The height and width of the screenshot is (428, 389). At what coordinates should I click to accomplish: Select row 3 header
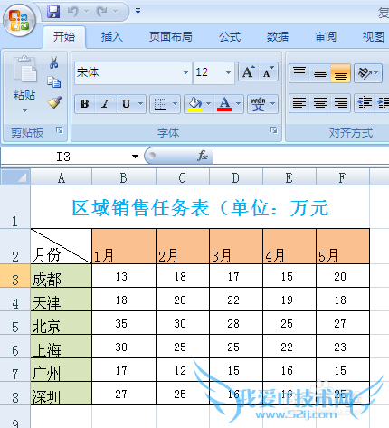tap(15, 276)
